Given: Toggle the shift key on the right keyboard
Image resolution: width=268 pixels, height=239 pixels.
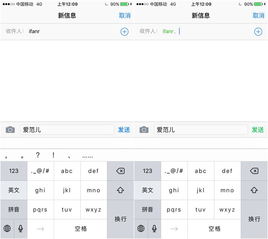Looking at the screenshot, I should 254,190.
